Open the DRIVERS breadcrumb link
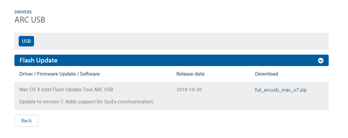Screen dimensions: 348x138 point(23,12)
